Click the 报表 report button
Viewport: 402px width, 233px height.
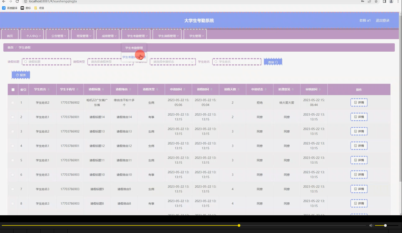(21, 75)
